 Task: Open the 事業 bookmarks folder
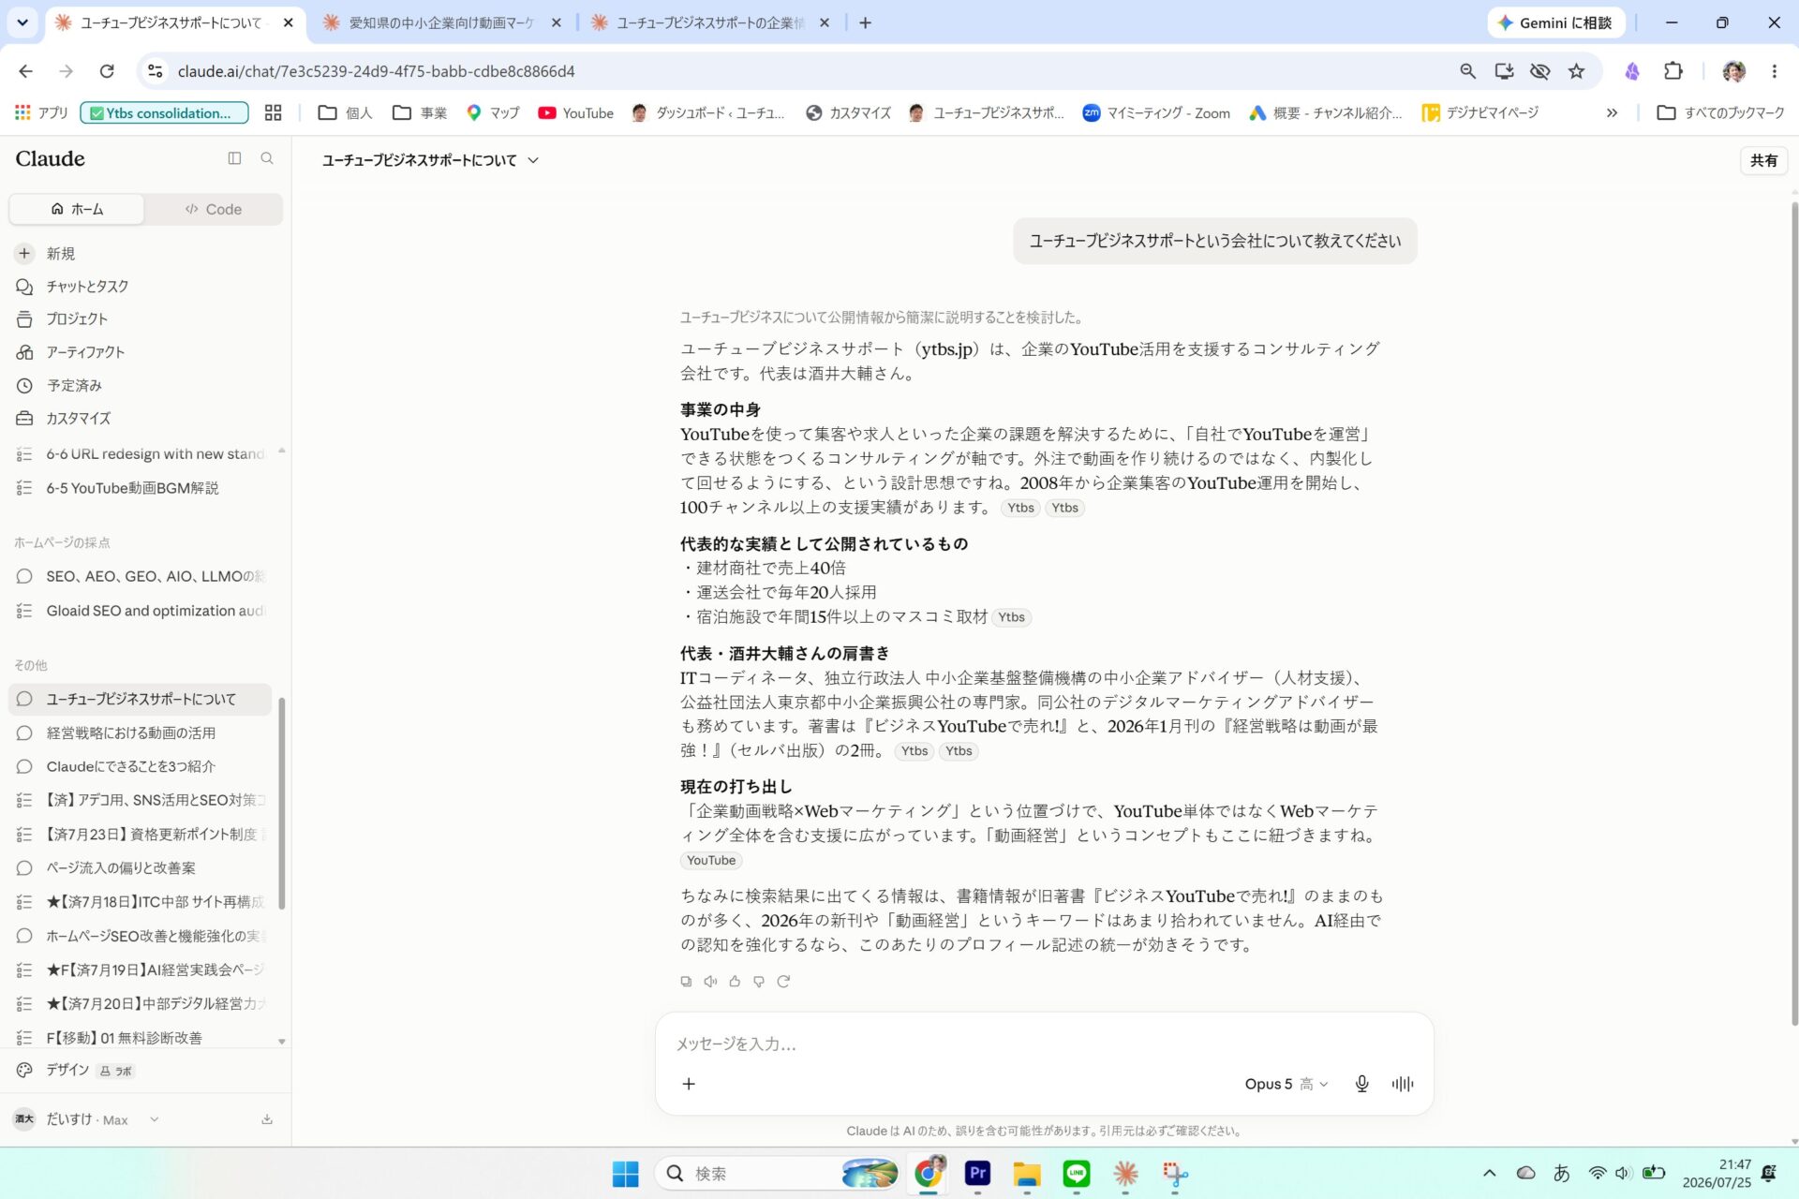(420, 113)
